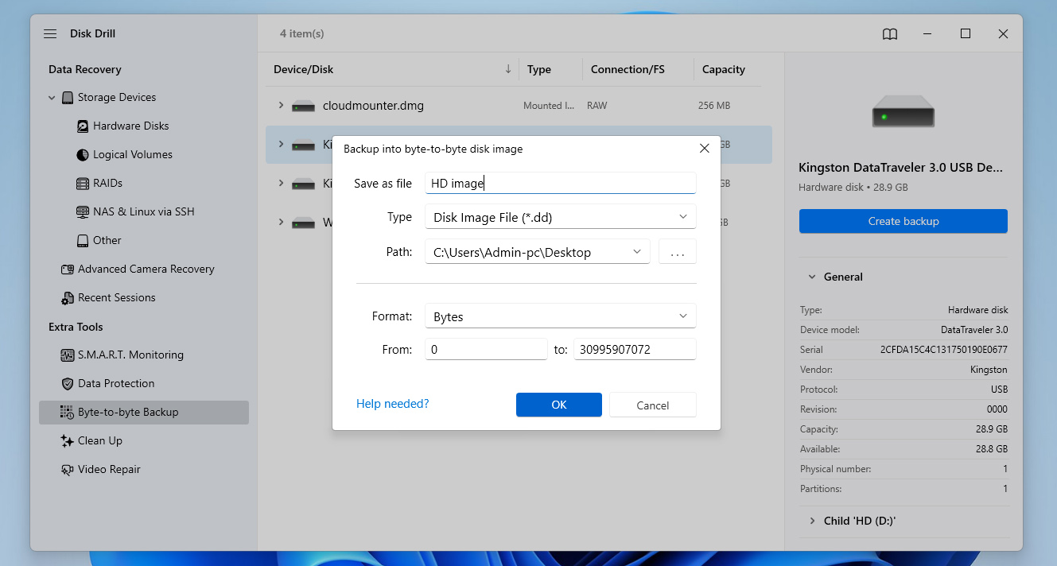Click the Logical Volumes icon
The image size is (1057, 566).
83,155
